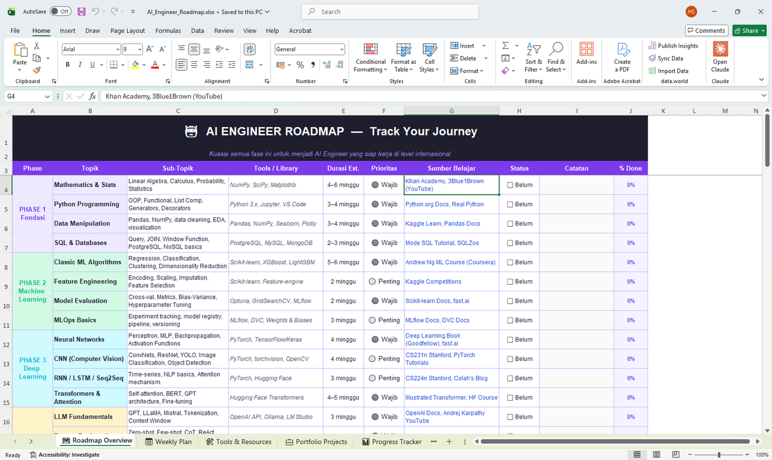Open Andrew Ng ML Course (Coursera) link

451,262
